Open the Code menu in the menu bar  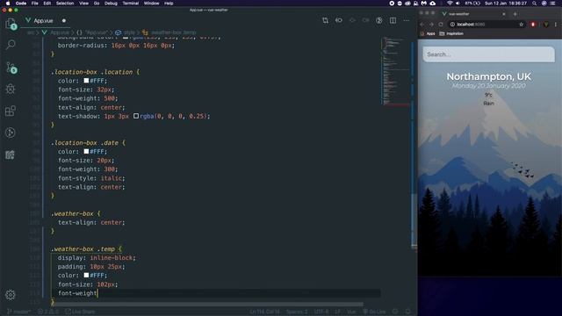[21, 4]
